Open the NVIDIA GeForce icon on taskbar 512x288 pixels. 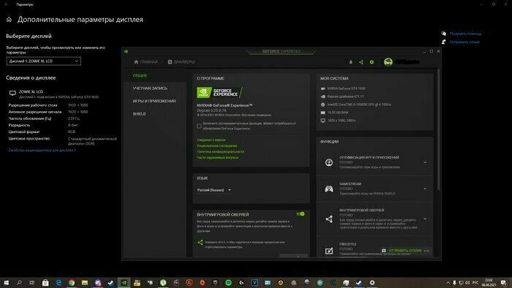(x=124, y=282)
